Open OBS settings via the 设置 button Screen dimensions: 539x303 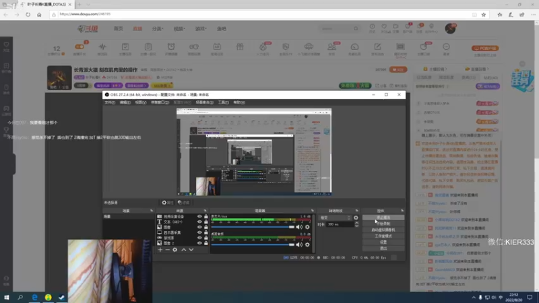(383, 242)
